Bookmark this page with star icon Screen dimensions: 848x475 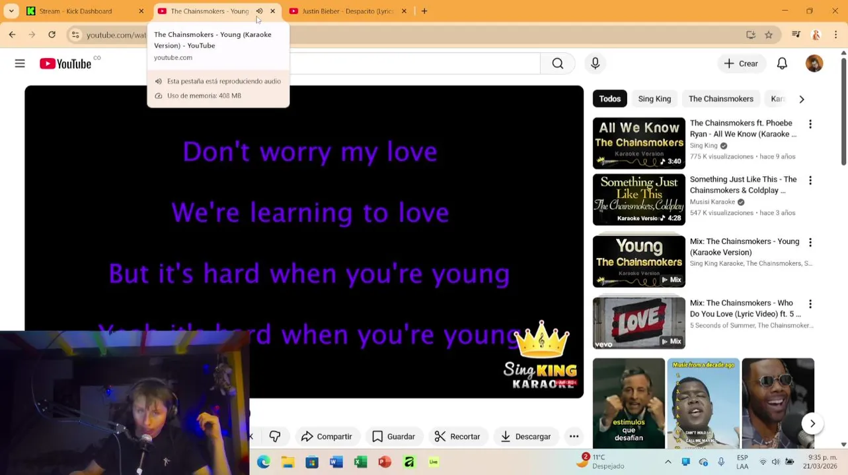[x=769, y=35]
